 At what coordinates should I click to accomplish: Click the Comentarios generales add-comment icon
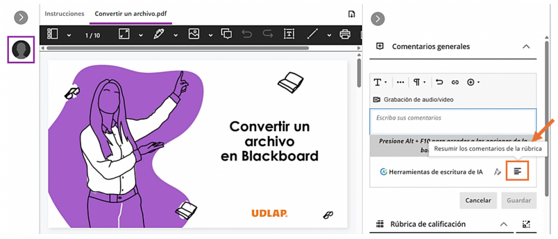point(380,46)
